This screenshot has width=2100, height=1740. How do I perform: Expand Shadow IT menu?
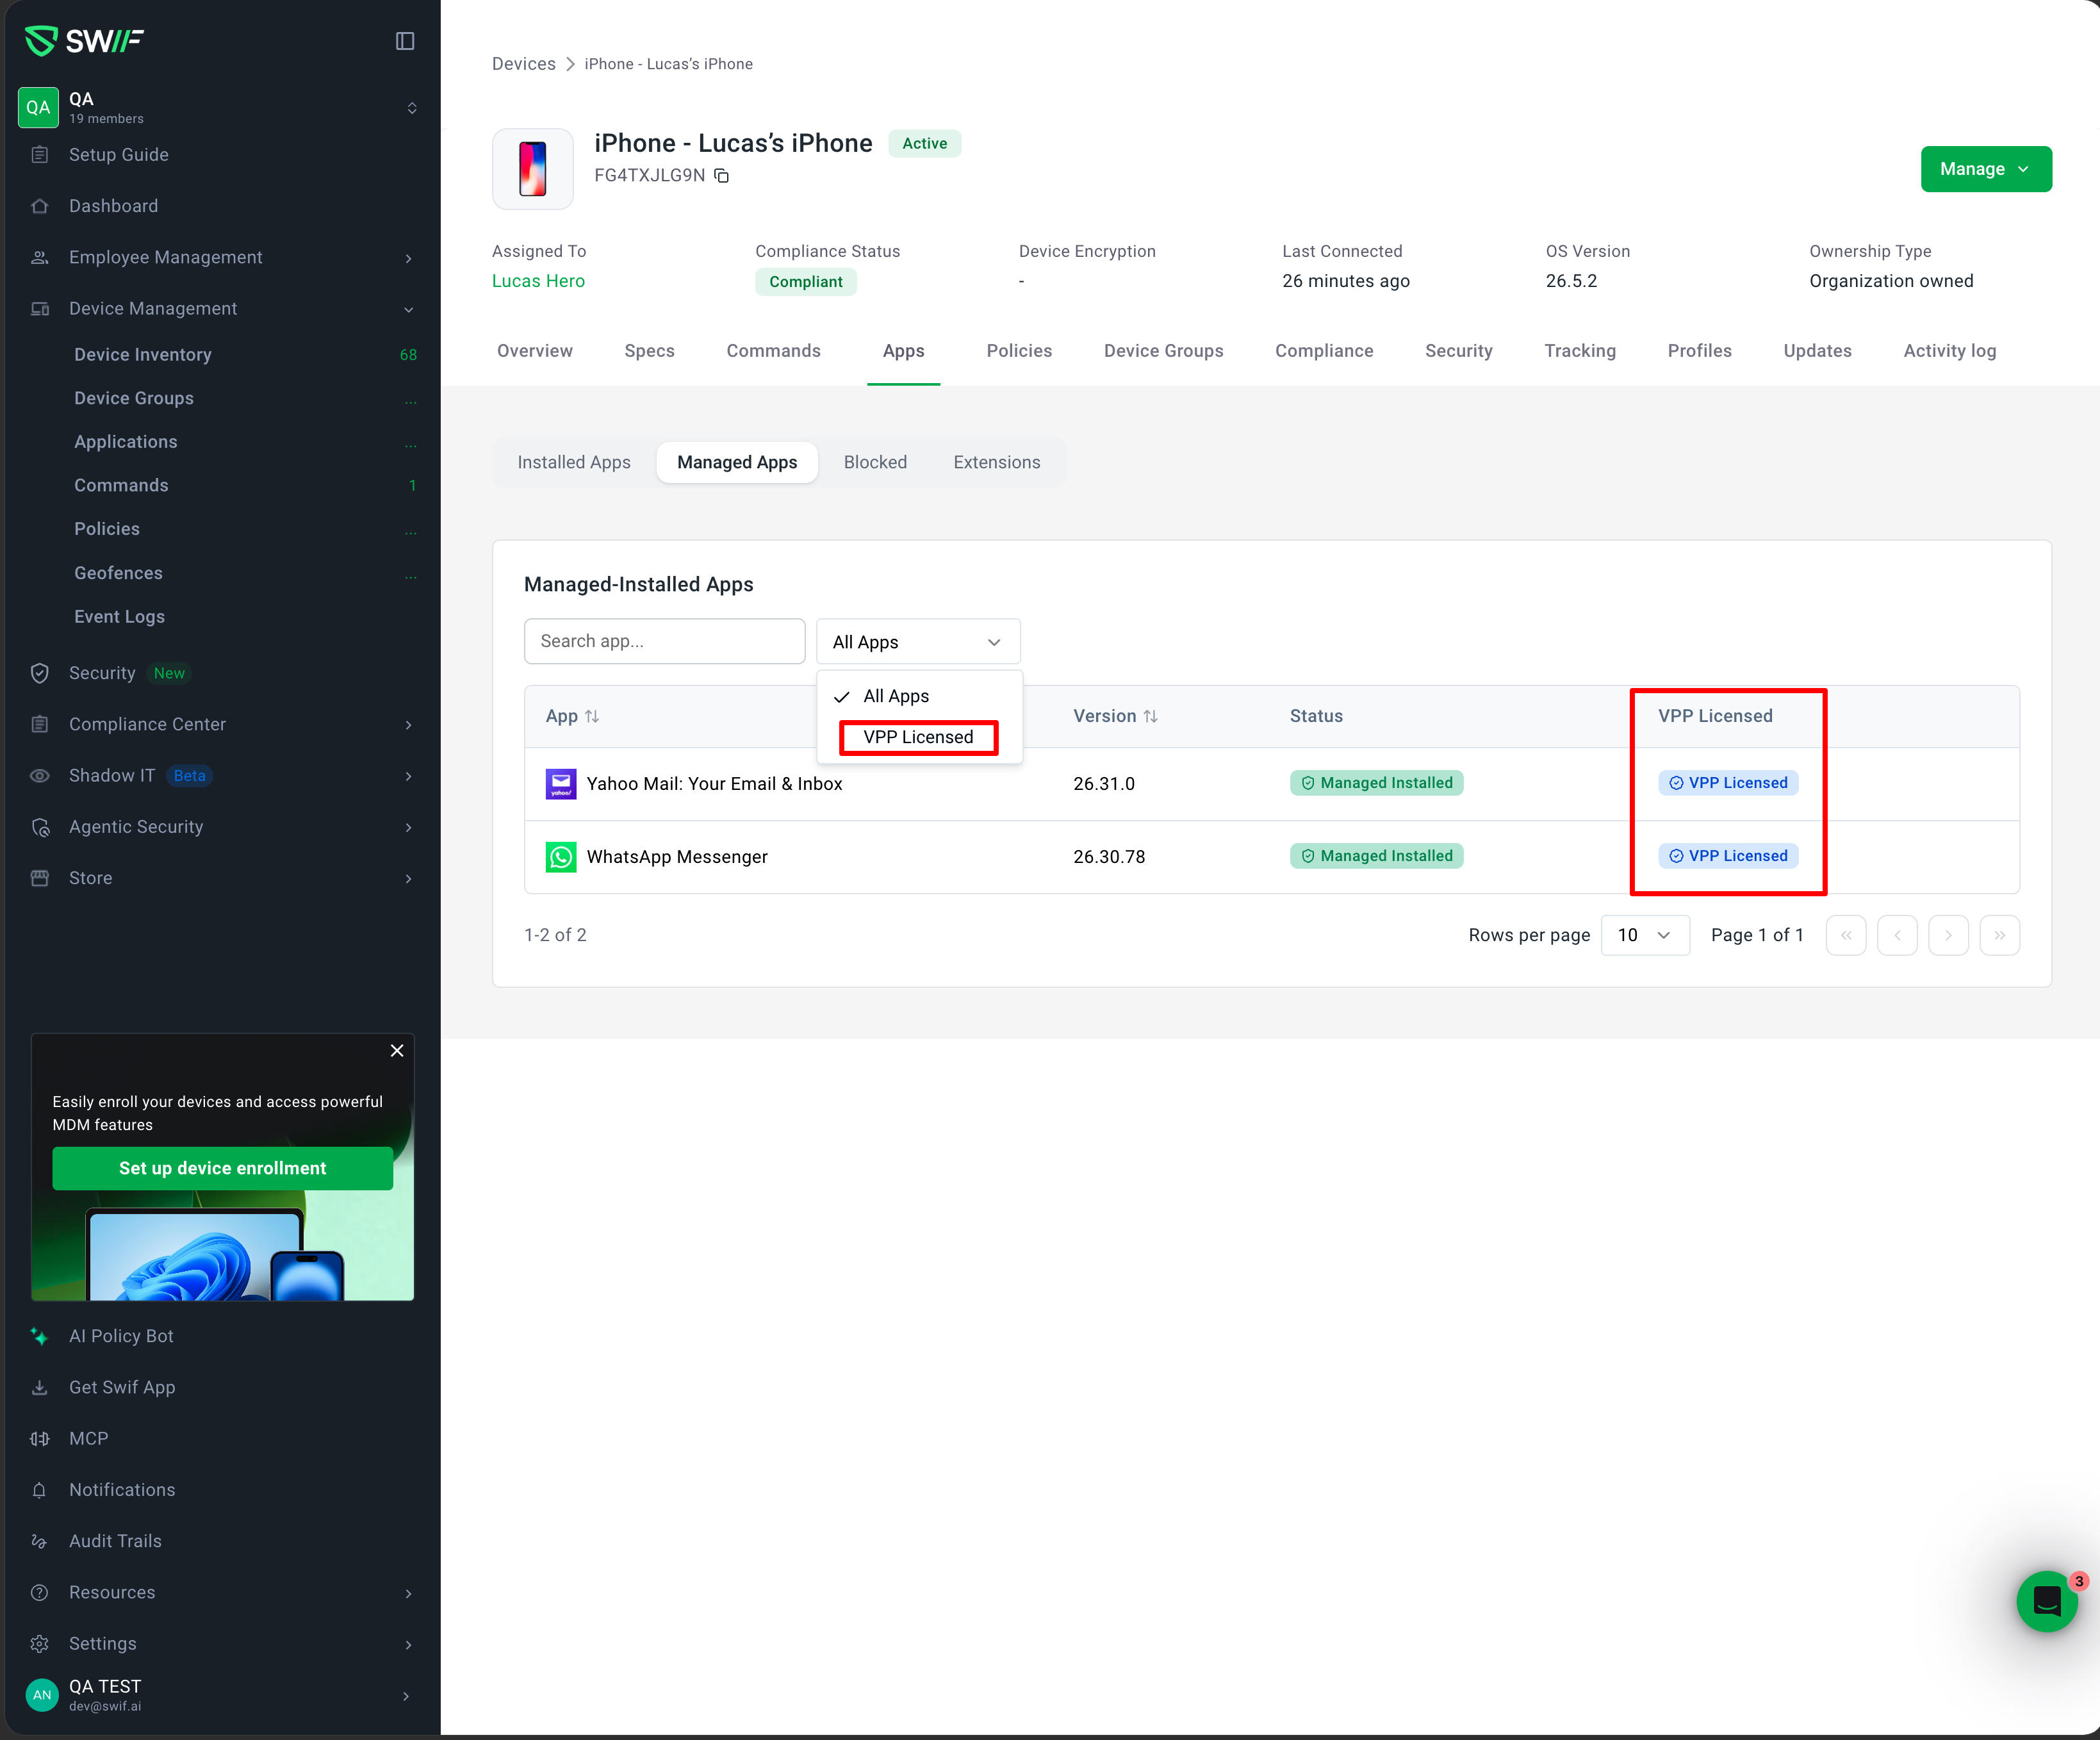click(x=409, y=776)
